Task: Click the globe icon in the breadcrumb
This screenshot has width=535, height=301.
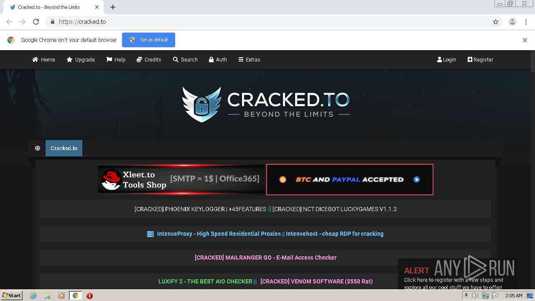Action: (38, 148)
